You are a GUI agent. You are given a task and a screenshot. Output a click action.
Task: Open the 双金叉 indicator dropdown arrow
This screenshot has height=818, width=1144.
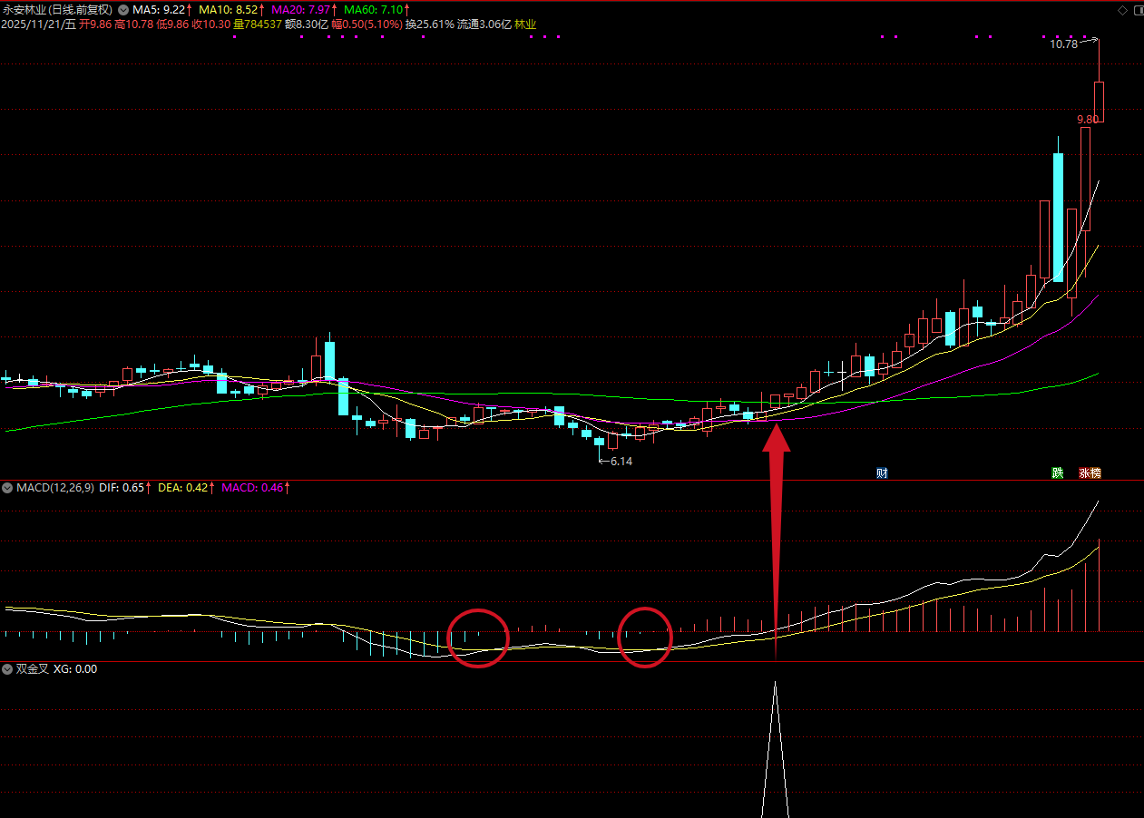(7, 669)
